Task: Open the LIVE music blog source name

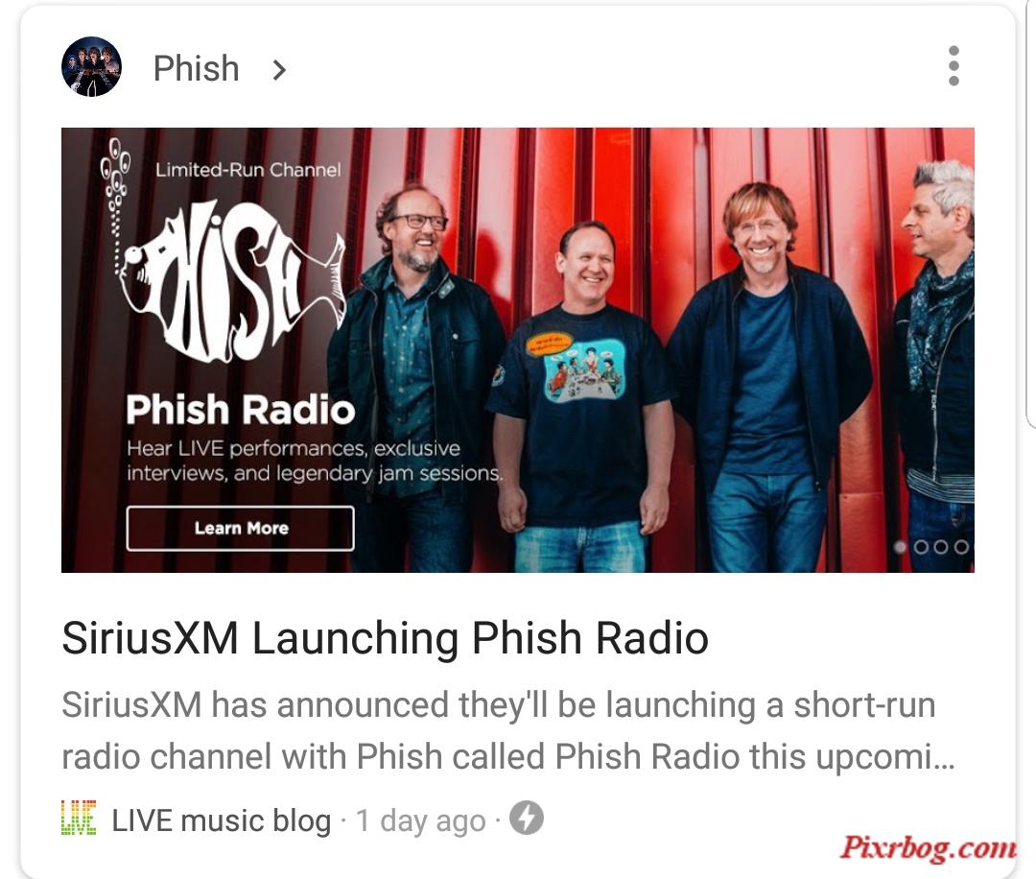Action: coord(222,820)
